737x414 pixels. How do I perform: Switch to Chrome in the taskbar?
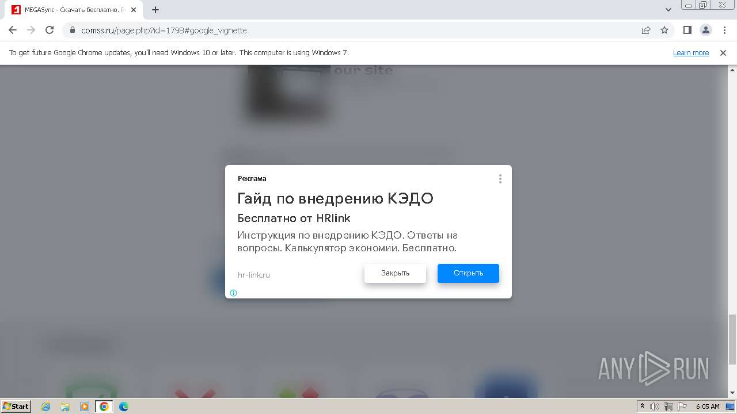[x=104, y=407]
